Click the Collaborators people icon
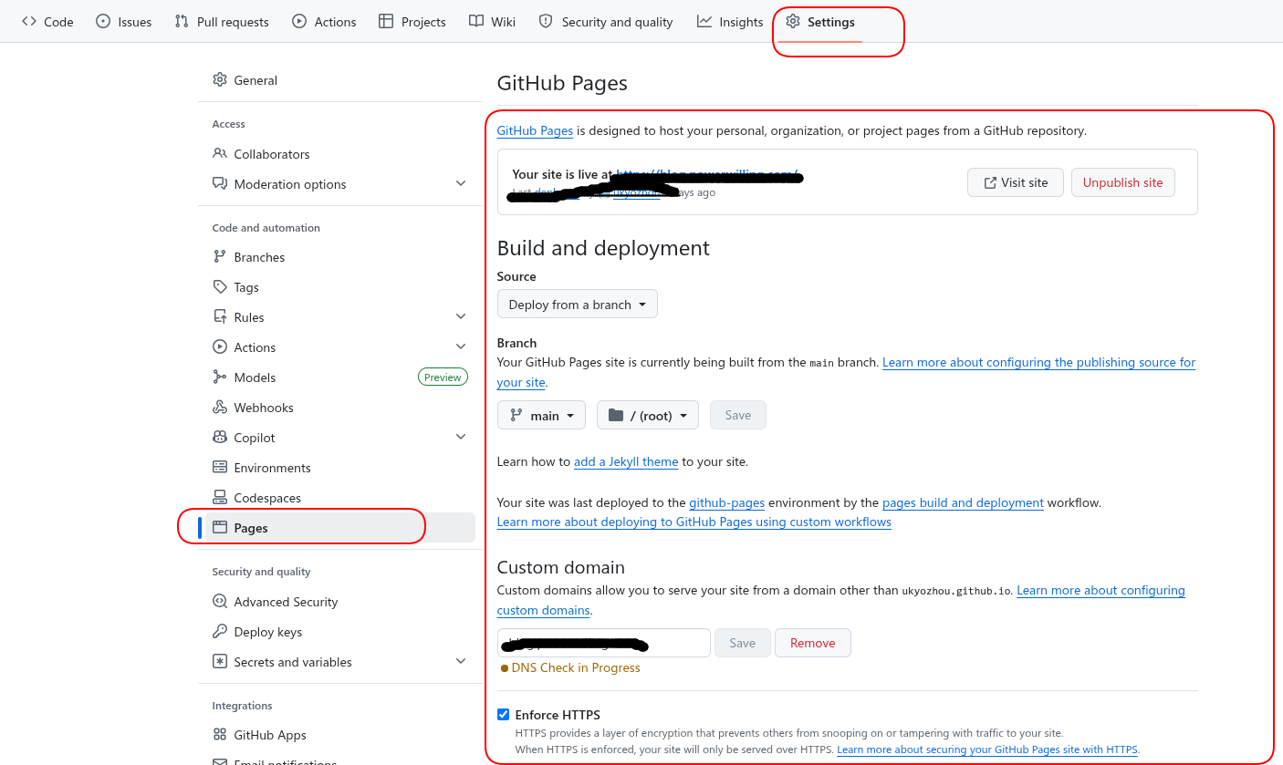Image resolution: width=1283 pixels, height=765 pixels. tap(219, 154)
